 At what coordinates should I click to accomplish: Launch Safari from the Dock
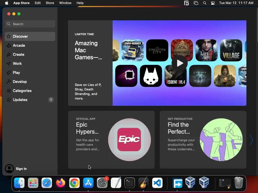point(47,183)
